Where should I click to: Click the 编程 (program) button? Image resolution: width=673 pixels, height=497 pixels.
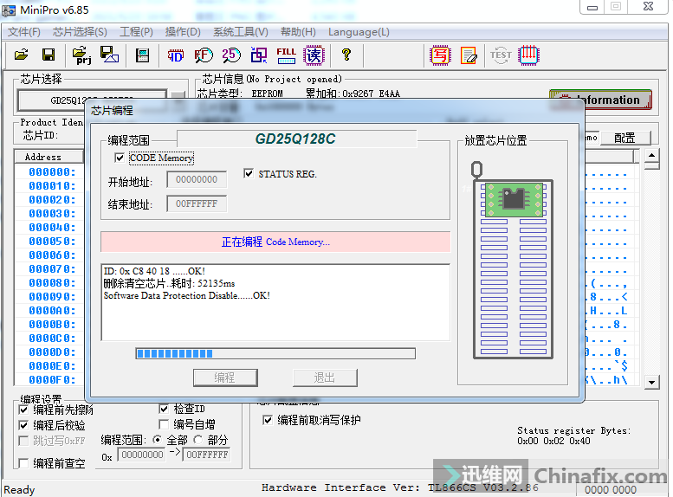(x=225, y=378)
